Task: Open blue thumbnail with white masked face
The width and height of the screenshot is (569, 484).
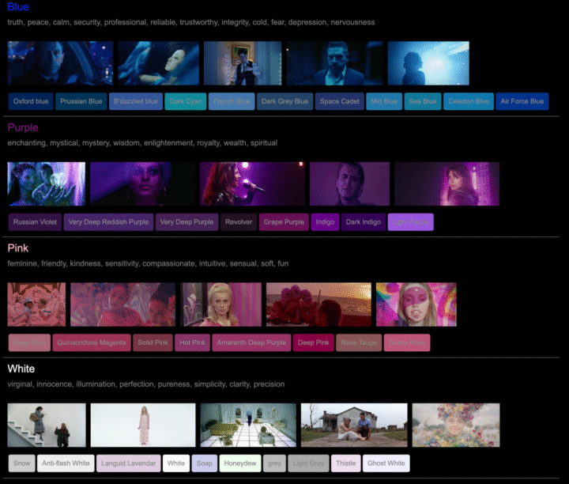Action: tap(158, 63)
